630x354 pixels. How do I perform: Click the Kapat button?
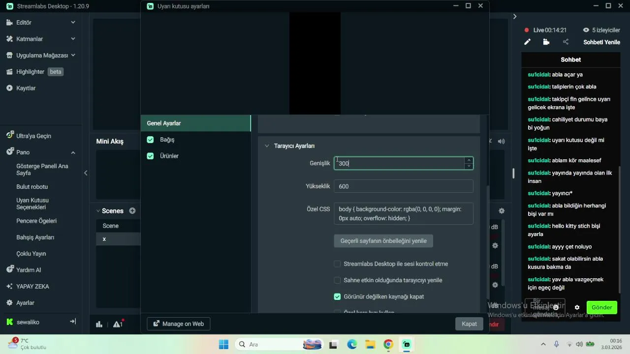pyautogui.click(x=469, y=324)
